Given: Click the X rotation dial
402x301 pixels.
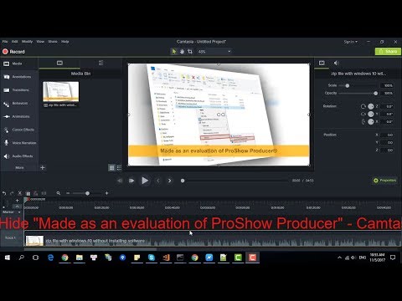Looking at the screenshot, I should tap(371, 121).
